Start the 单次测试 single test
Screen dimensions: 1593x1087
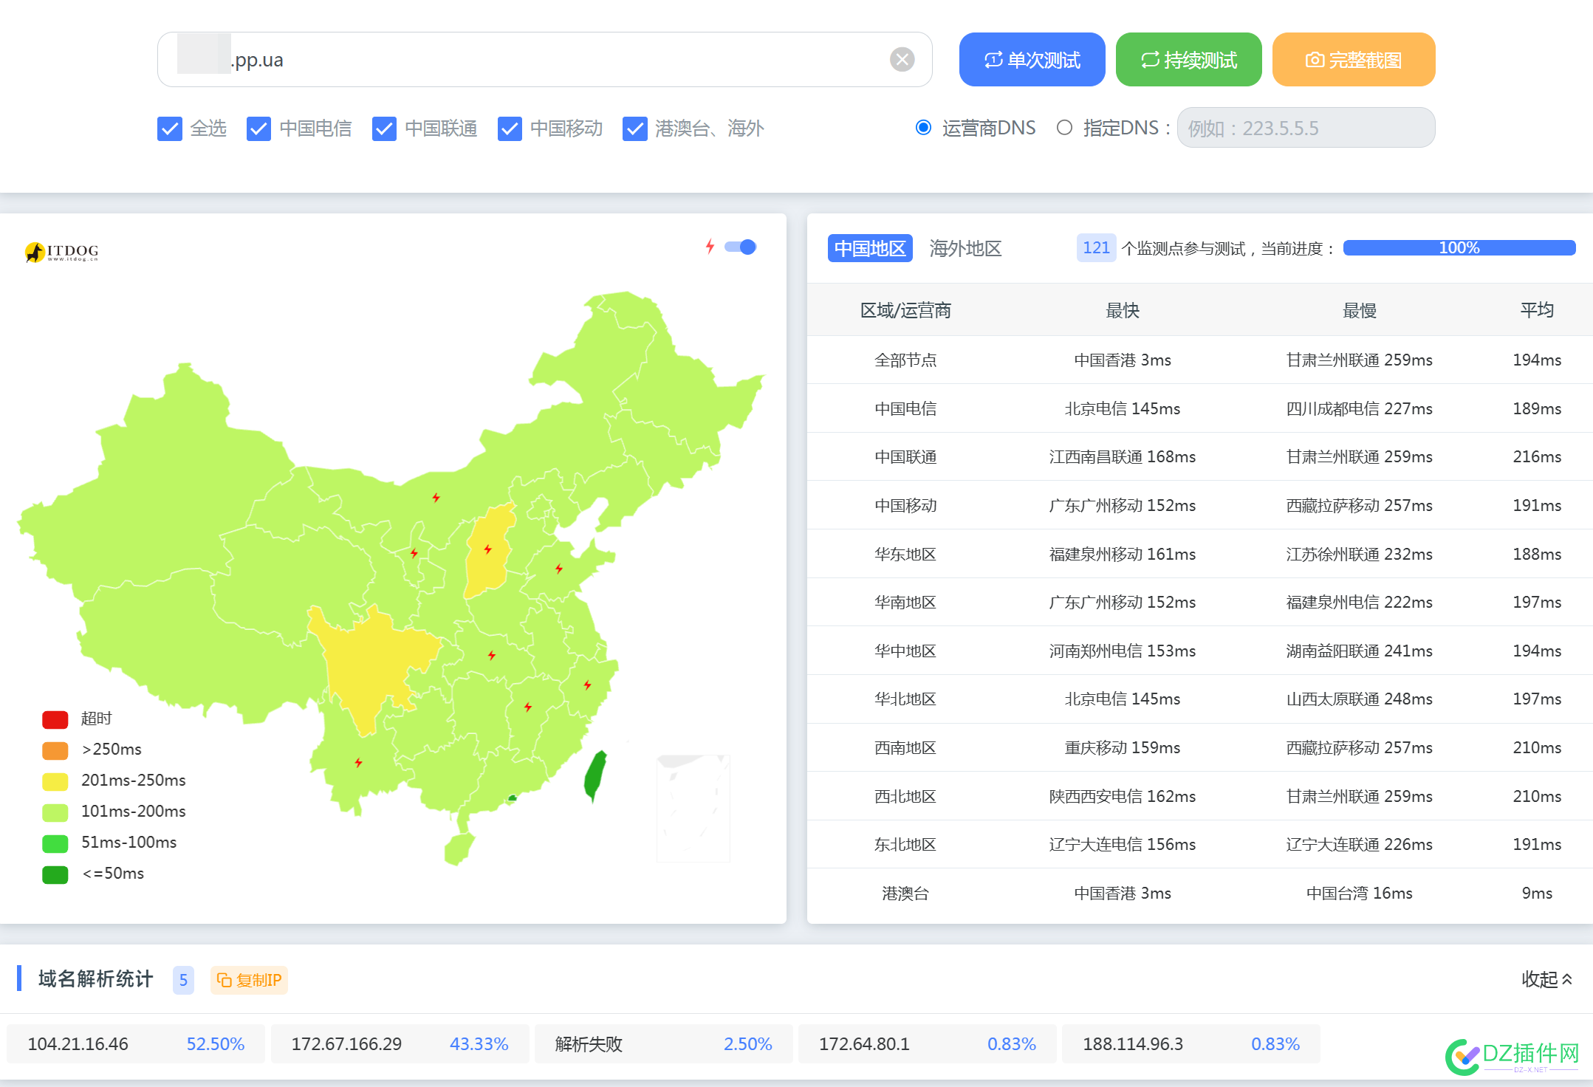pos(1032,59)
